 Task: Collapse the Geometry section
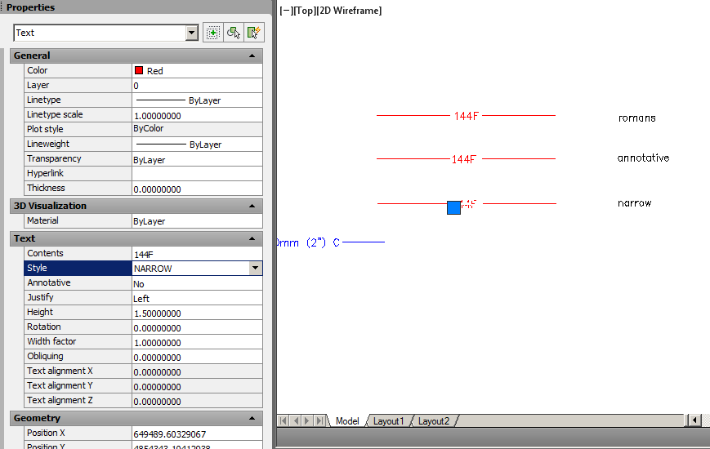coord(252,418)
